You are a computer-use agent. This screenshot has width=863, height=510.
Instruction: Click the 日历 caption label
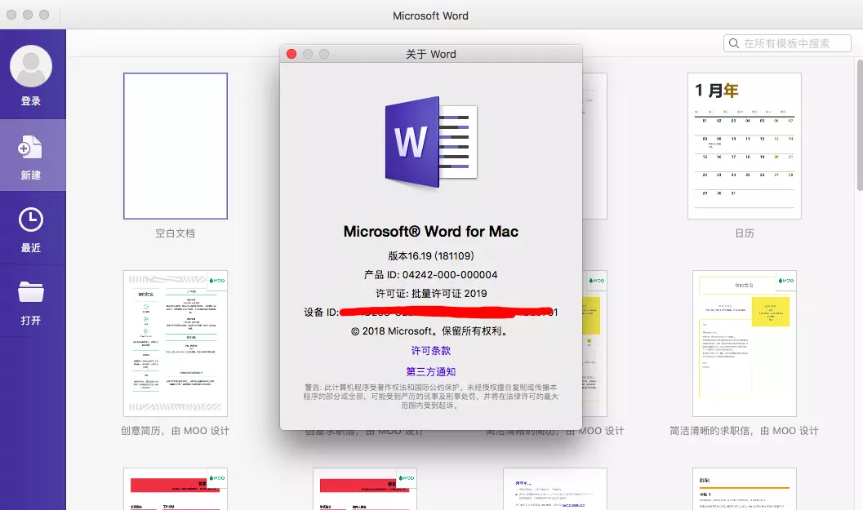pyautogui.click(x=745, y=233)
